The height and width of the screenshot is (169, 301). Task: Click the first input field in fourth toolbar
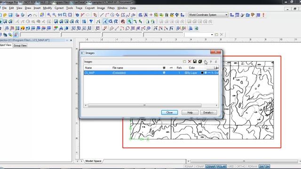point(40,34)
